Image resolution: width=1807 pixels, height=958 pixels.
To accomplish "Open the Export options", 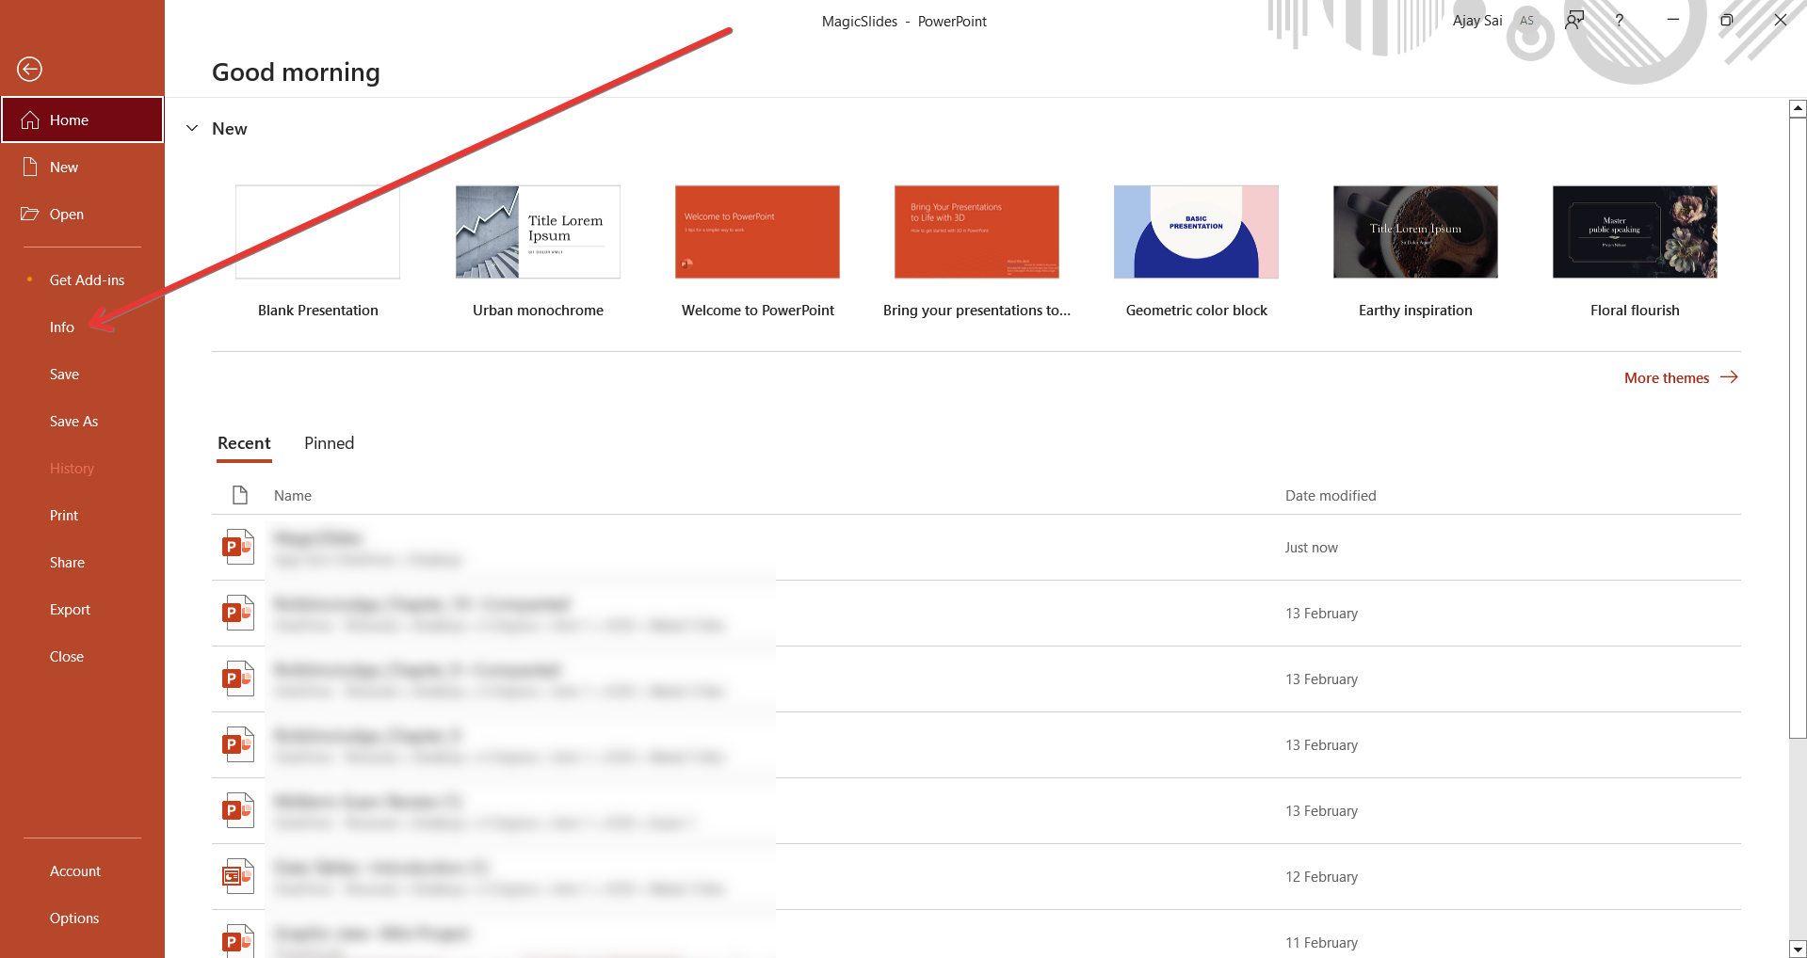I will pyautogui.click(x=82, y=609).
